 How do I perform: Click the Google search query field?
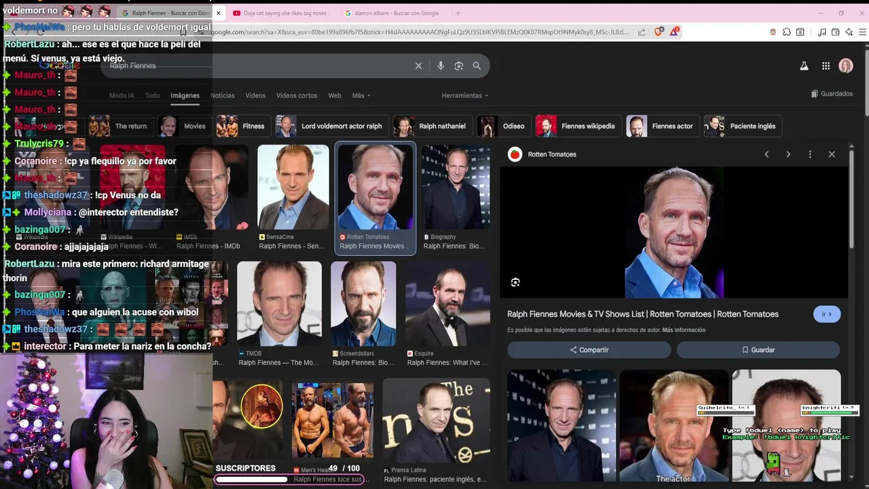point(258,66)
